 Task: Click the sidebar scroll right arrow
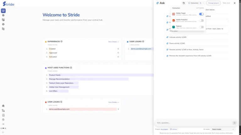(x=6, y=128)
